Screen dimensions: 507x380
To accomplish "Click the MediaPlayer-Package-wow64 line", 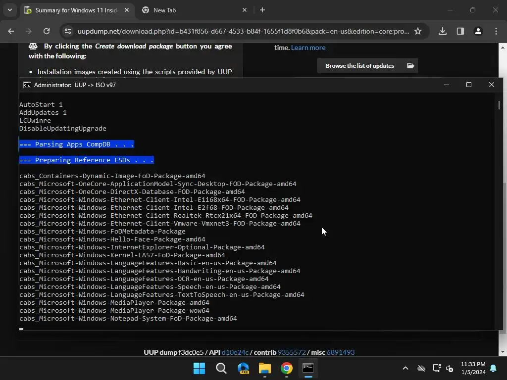I will pos(114,311).
